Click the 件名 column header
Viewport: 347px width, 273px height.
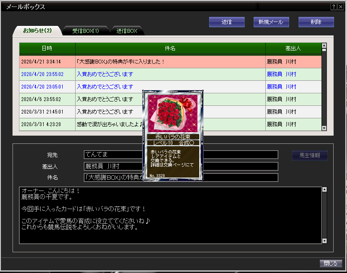pyautogui.click(x=170, y=48)
